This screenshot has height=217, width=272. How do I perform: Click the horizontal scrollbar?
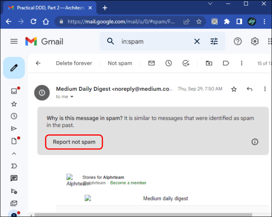tap(143, 215)
